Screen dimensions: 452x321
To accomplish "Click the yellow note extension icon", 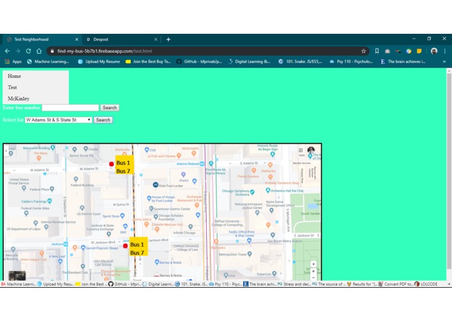I will [x=419, y=51].
